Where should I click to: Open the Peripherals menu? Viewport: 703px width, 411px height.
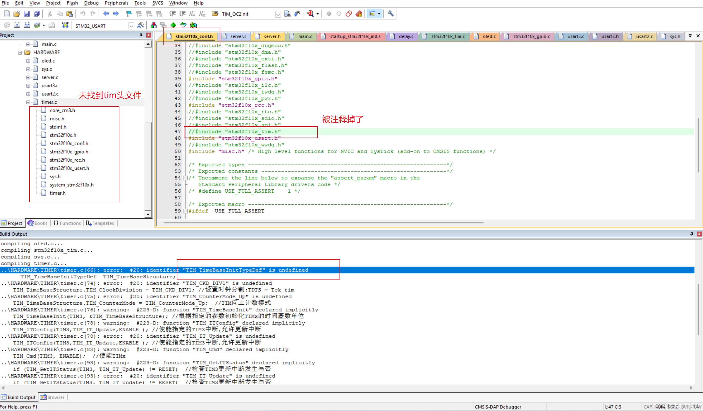[116, 3]
